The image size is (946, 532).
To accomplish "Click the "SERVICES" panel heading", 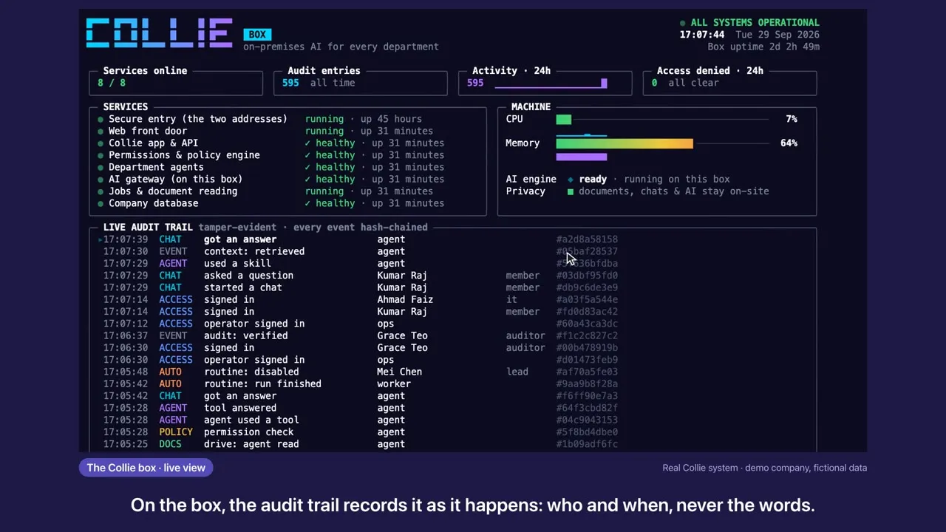I will coord(126,107).
